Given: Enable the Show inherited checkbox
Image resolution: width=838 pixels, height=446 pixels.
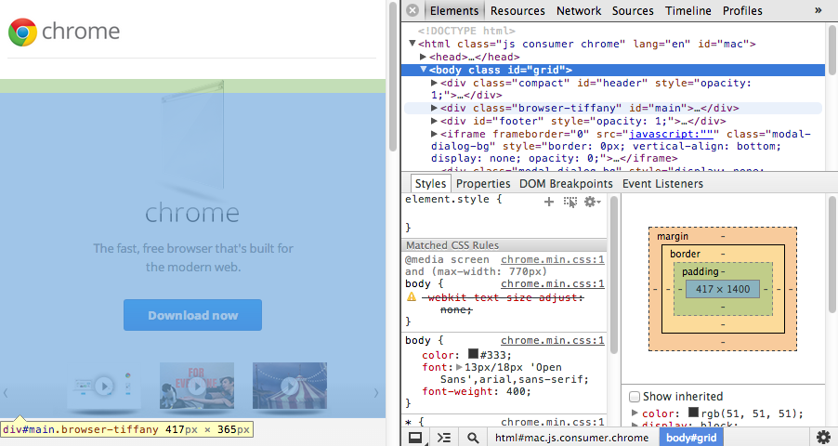Looking at the screenshot, I should (635, 397).
